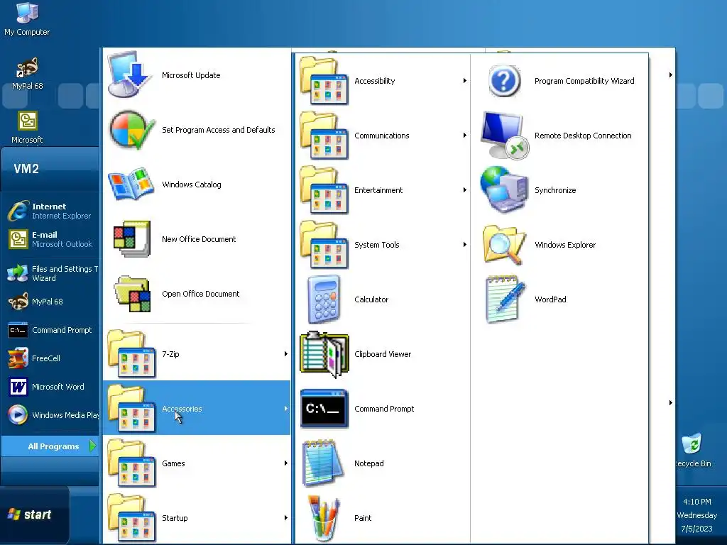Click the Files and Settings Transfer Wizard icon
727x545 pixels.
pyautogui.click(x=18, y=273)
